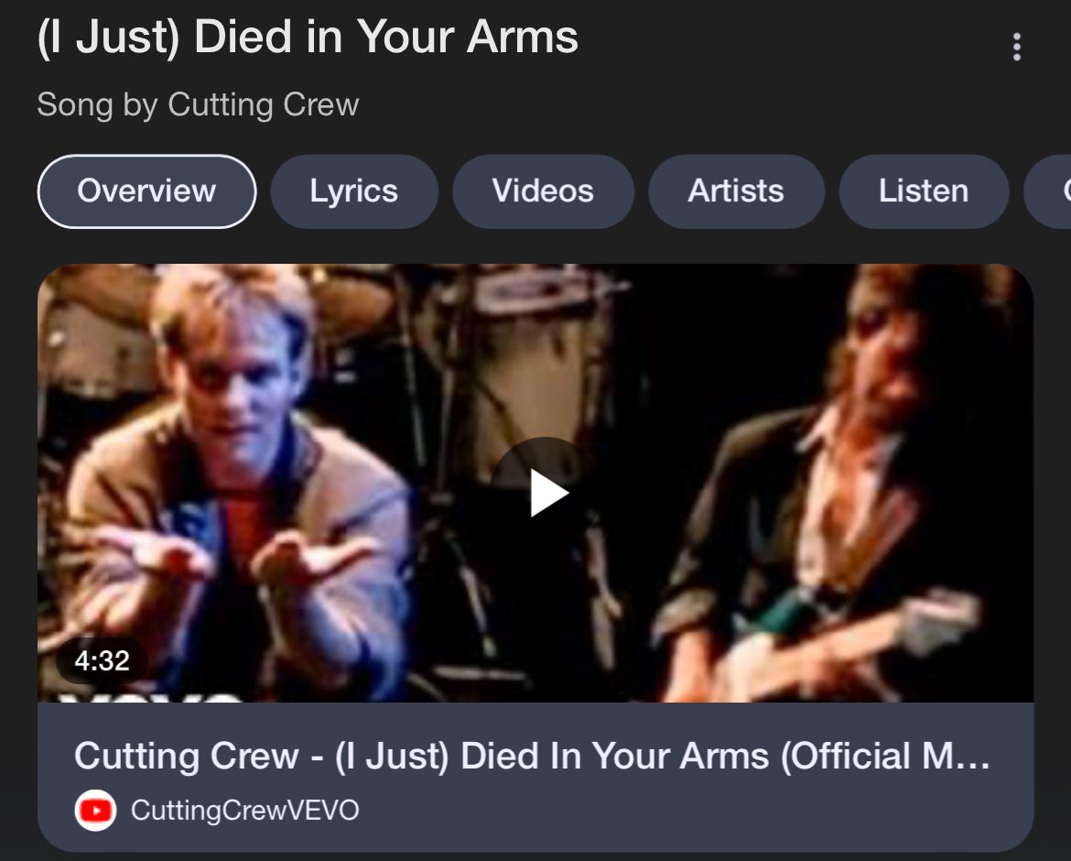The height and width of the screenshot is (861, 1071).
Task: Click the "Song by Cutting Crew" subtitle
Action: point(198,104)
